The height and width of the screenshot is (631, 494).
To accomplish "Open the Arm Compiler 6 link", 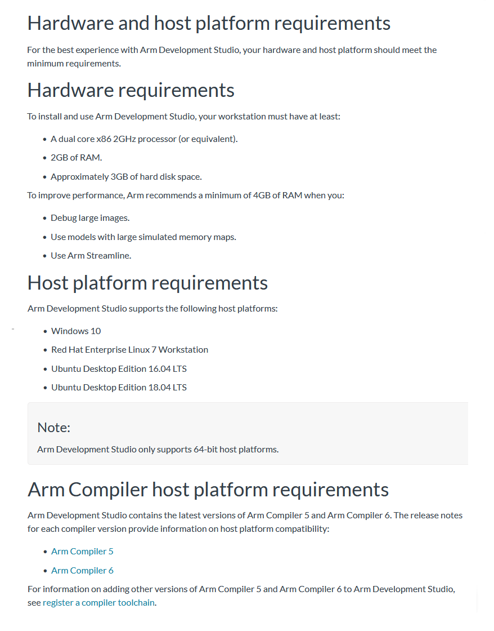I will [x=82, y=570].
